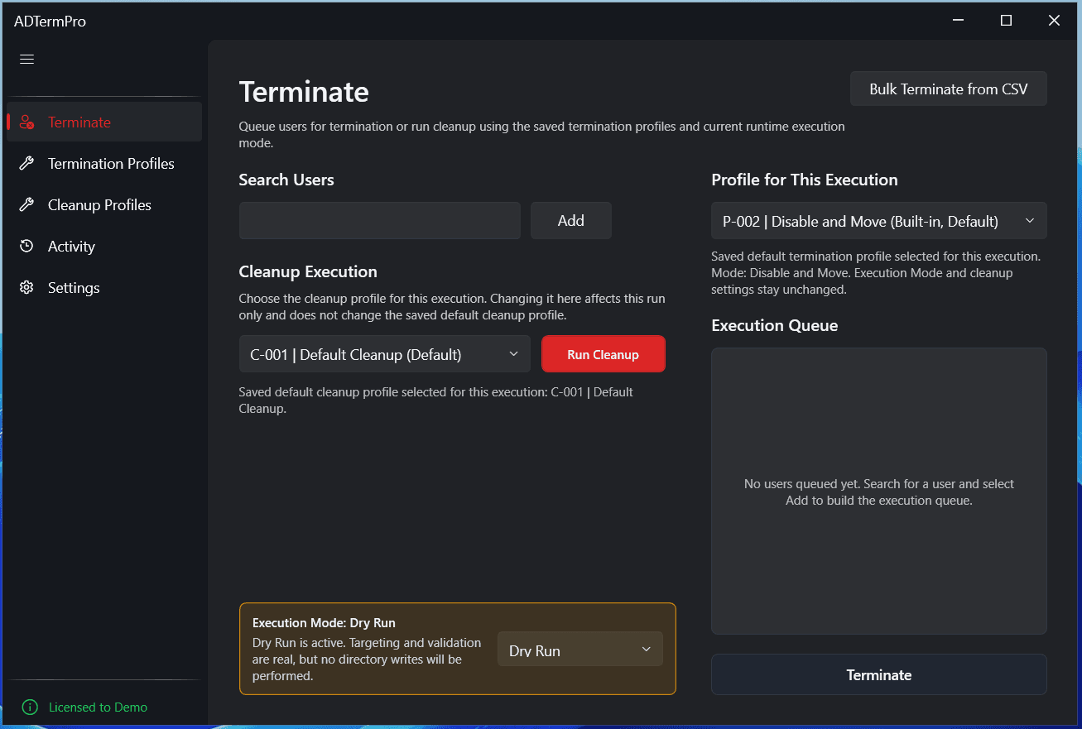1082x729 pixels.
Task: Select the wrench icon for Termination Profiles
Action: coord(26,163)
